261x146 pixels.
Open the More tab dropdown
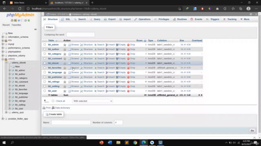coord(245,19)
